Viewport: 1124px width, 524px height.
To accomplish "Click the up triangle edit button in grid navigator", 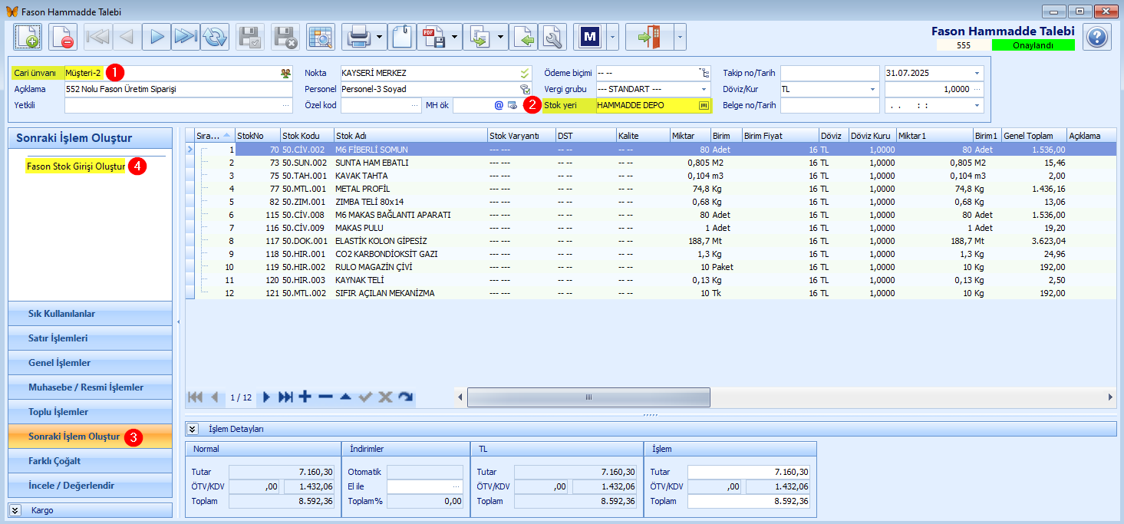I will click(x=345, y=397).
